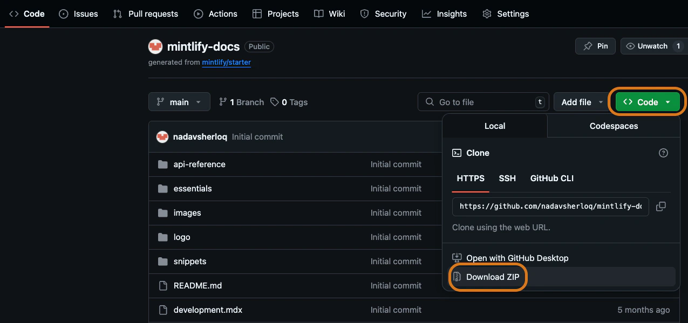Click the Unwatch count badge showing 1

coord(678,46)
